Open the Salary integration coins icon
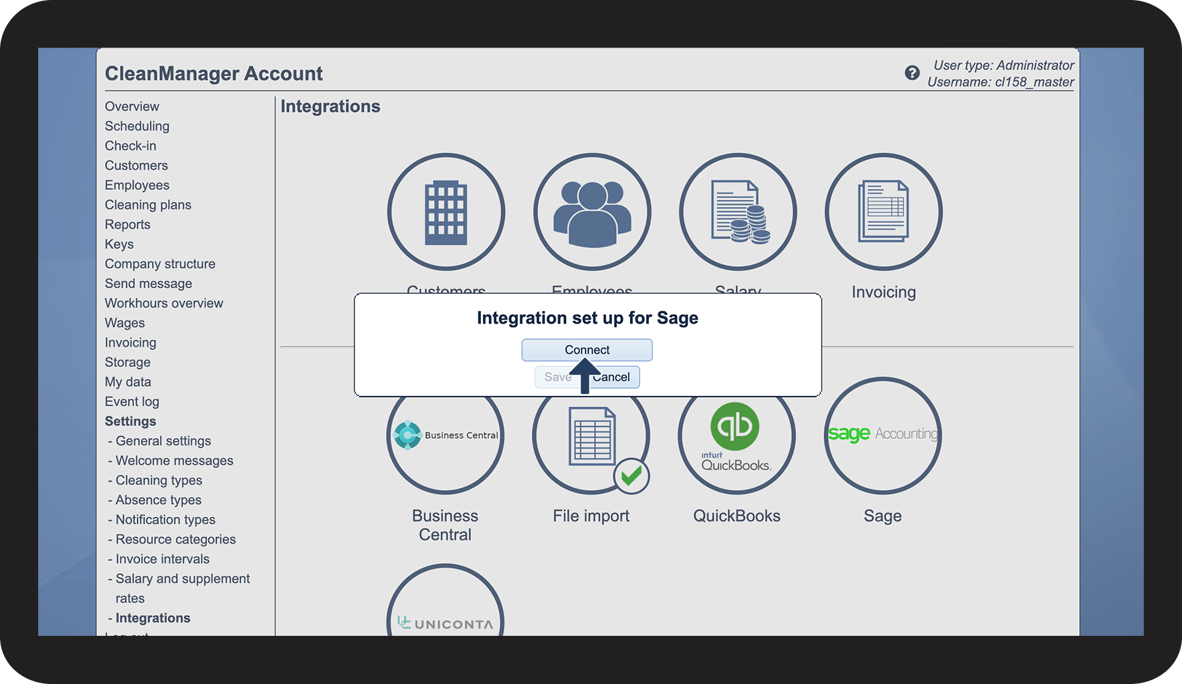 point(738,212)
